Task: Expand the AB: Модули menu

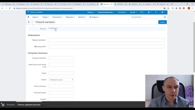Action: [x=94, y=17]
